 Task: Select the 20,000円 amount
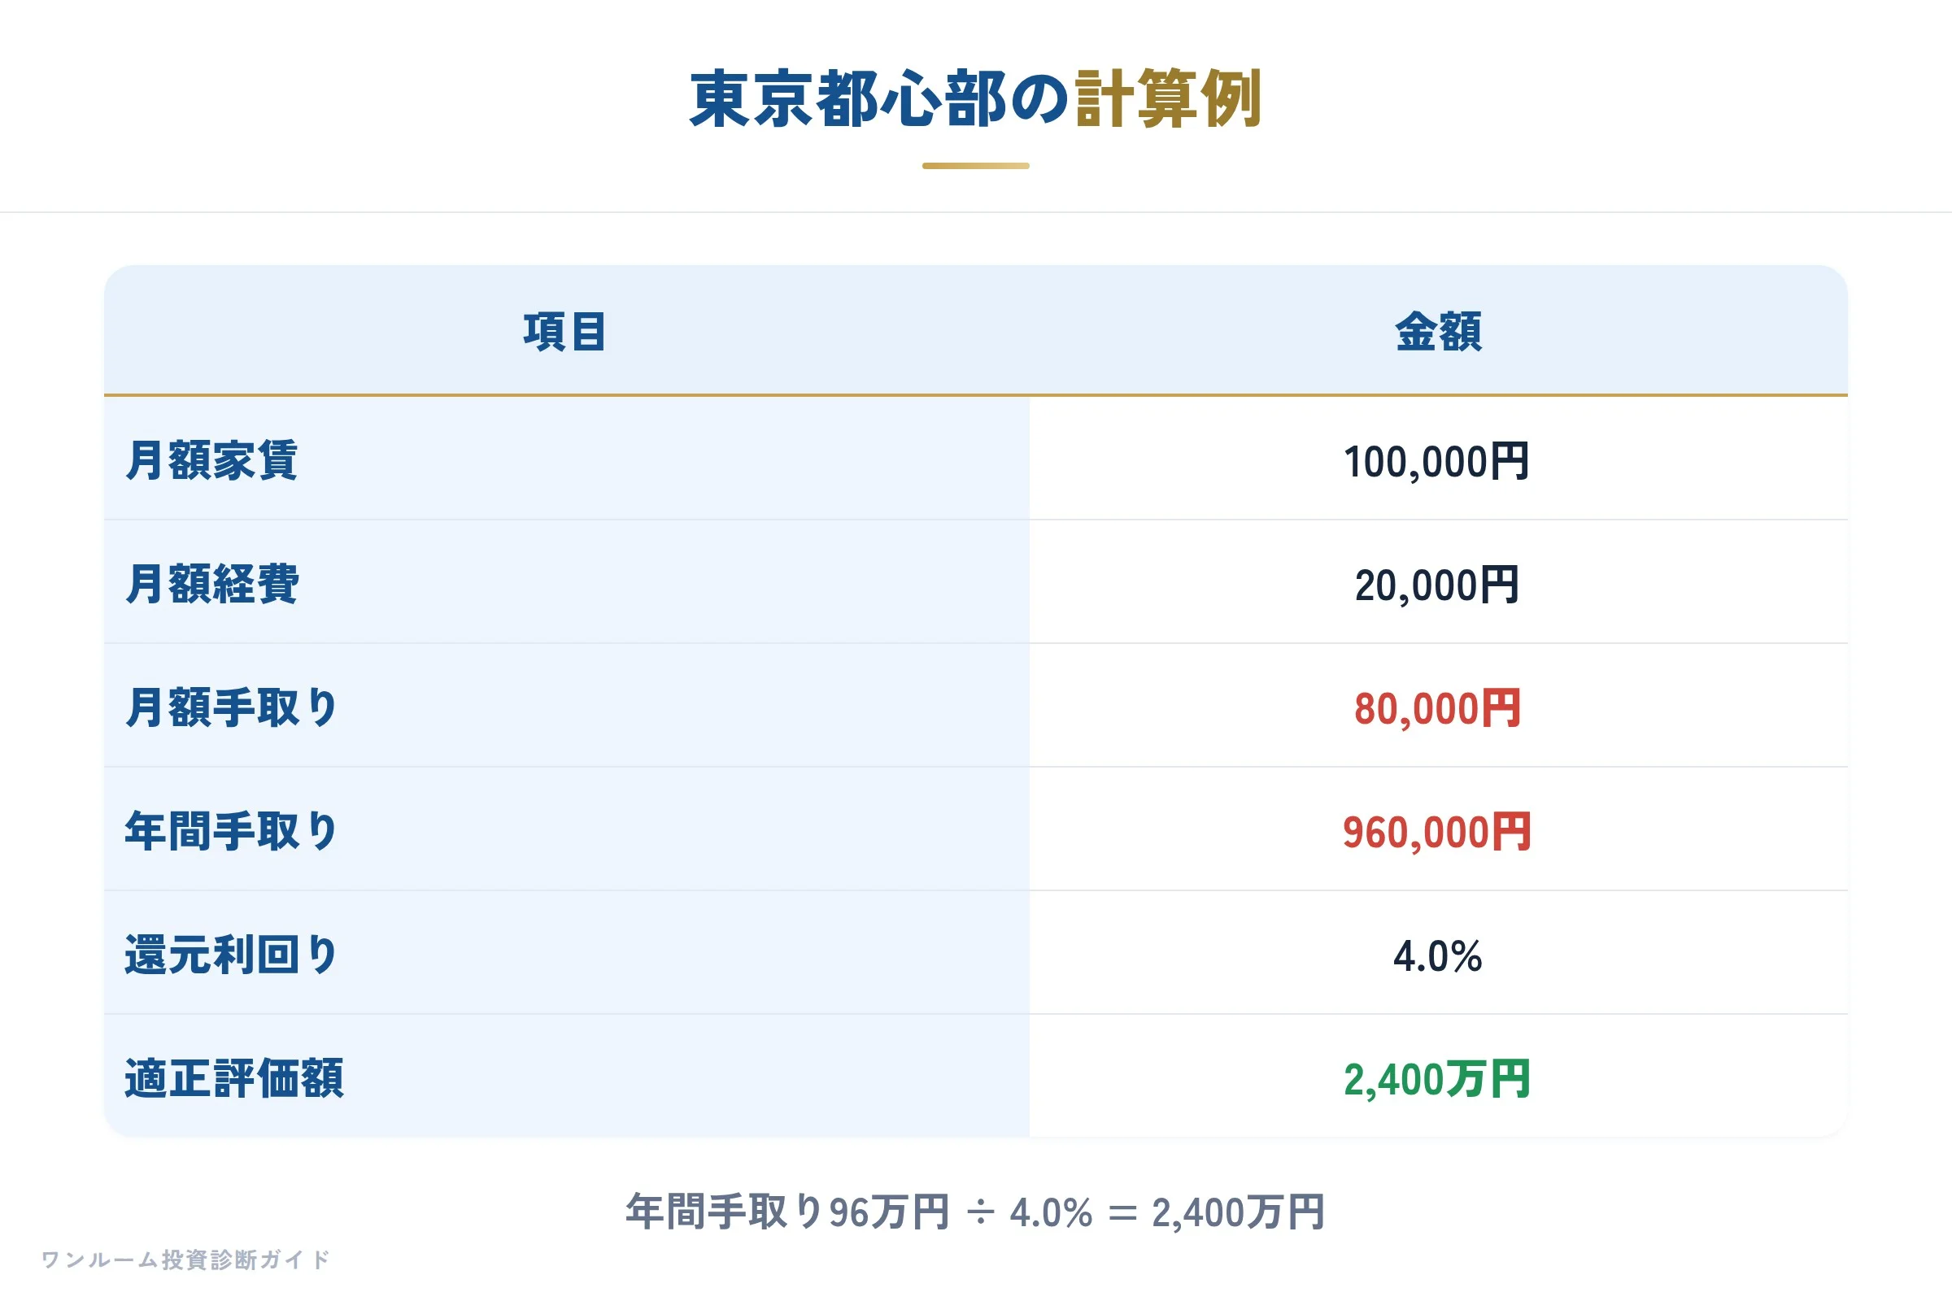[1436, 585]
